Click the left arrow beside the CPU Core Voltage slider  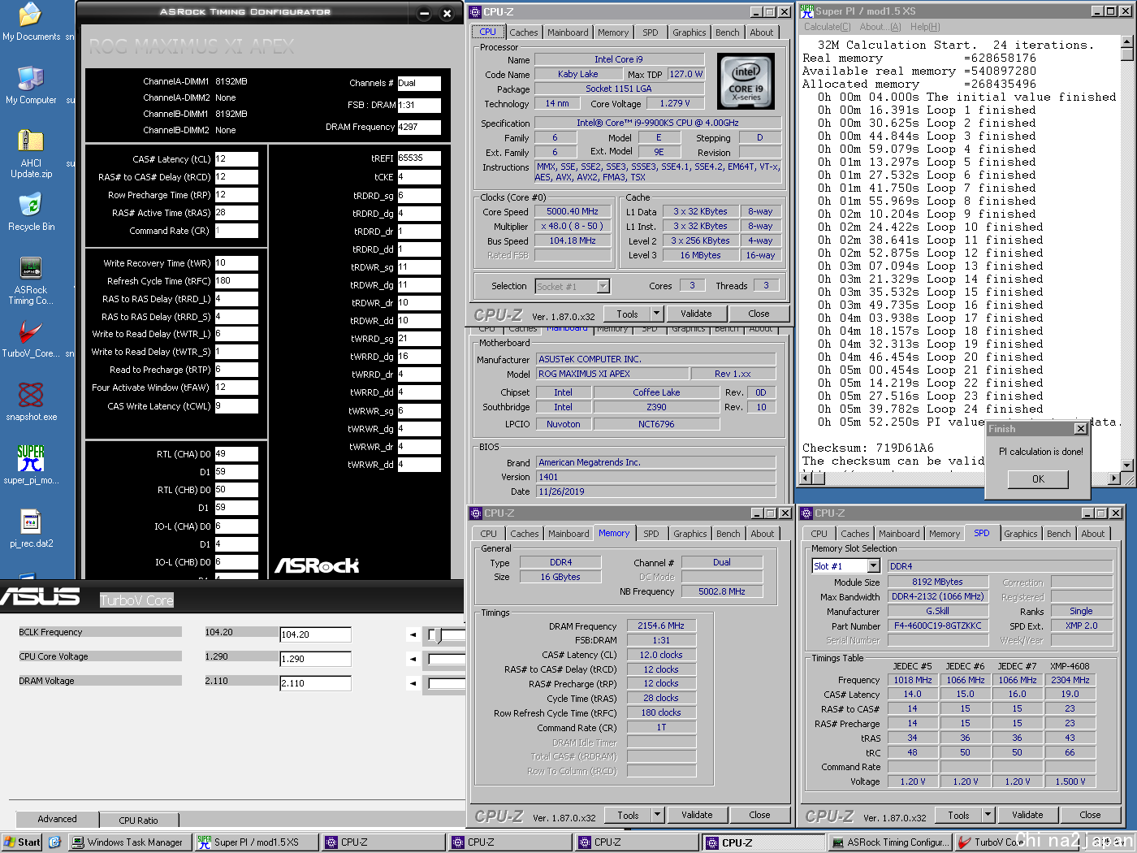coord(413,660)
